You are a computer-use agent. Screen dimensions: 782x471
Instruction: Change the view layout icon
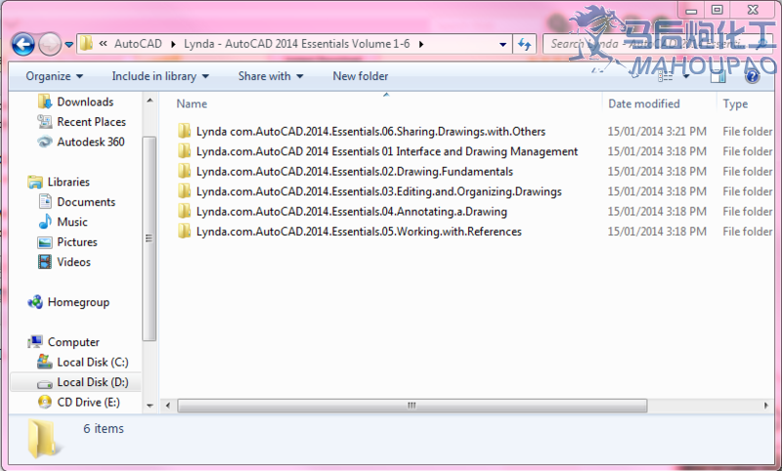(665, 76)
